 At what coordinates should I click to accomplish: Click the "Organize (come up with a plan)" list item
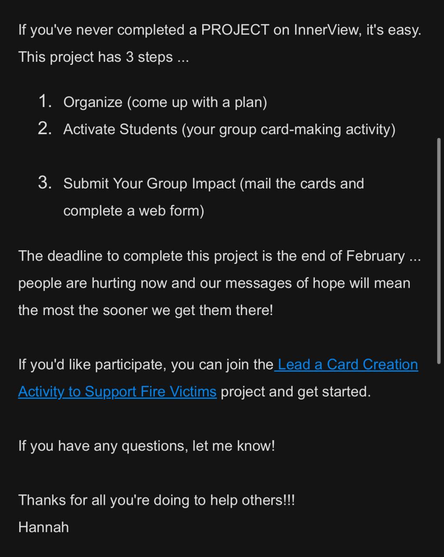pyautogui.click(x=165, y=102)
